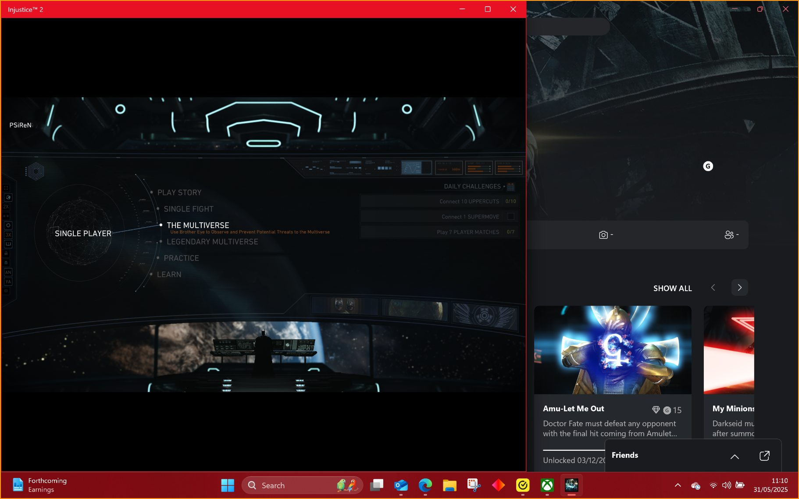Click Amu-Let Me Out achievement progress bar

coord(574,450)
